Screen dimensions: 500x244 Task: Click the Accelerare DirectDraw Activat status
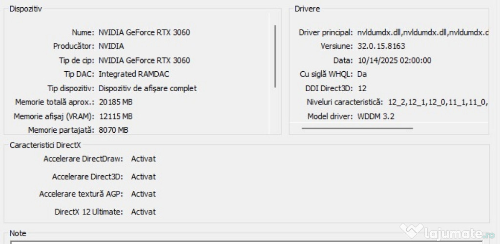tap(143, 159)
